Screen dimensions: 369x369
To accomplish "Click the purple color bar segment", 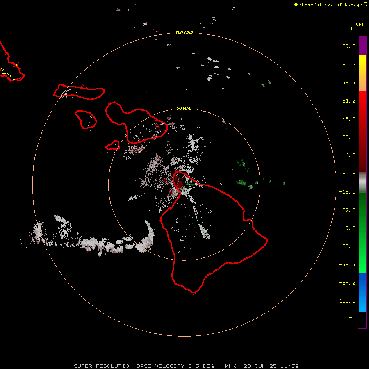I will [x=362, y=46].
